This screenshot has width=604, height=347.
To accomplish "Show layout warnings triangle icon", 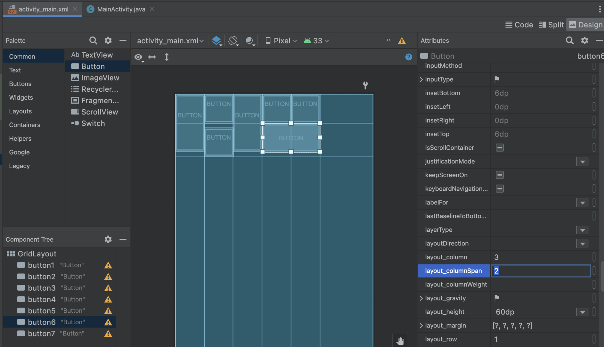I will point(402,41).
